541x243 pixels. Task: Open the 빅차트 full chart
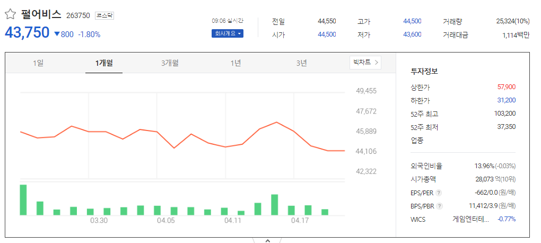(x=365, y=63)
